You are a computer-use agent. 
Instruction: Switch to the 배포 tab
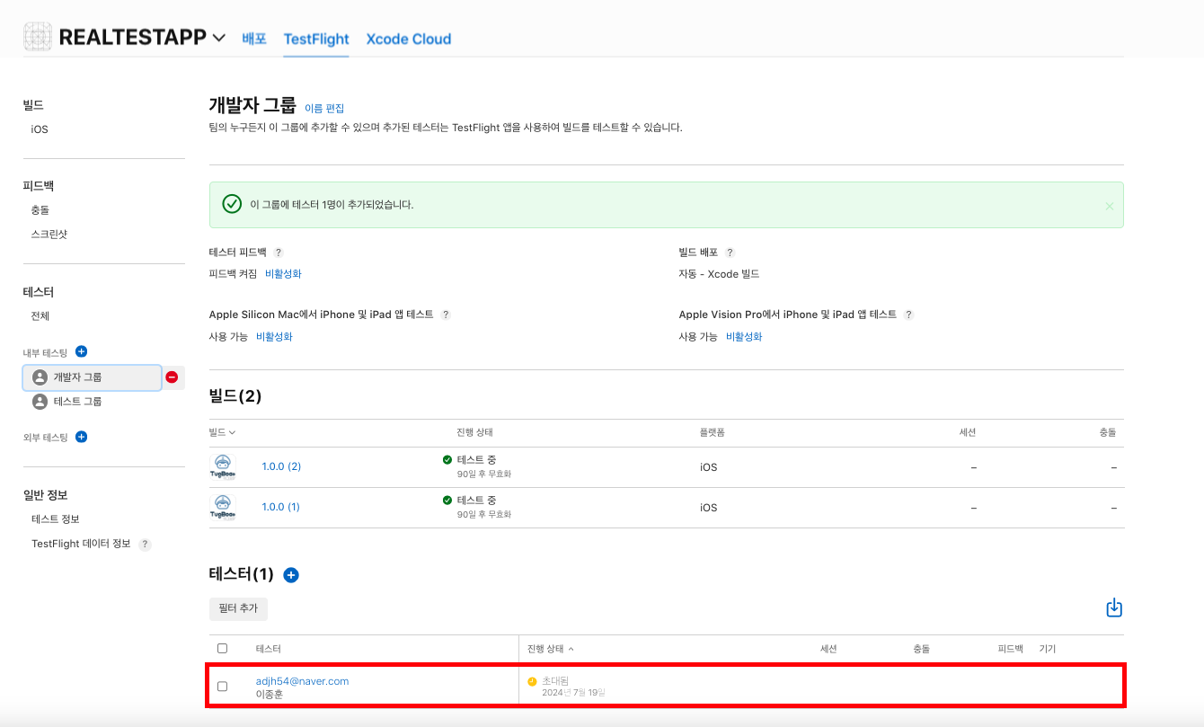pyautogui.click(x=254, y=39)
